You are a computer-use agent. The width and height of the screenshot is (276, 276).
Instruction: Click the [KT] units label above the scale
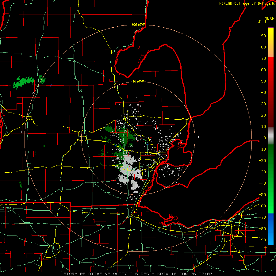[x=262, y=21]
